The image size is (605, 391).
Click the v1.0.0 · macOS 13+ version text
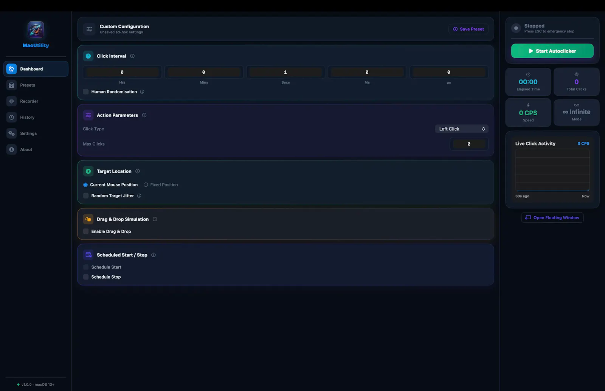(x=38, y=385)
